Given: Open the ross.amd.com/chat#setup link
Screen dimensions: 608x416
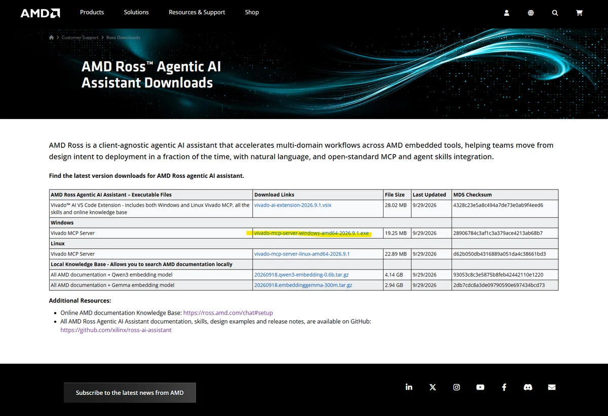Looking at the screenshot, I should click(x=228, y=313).
